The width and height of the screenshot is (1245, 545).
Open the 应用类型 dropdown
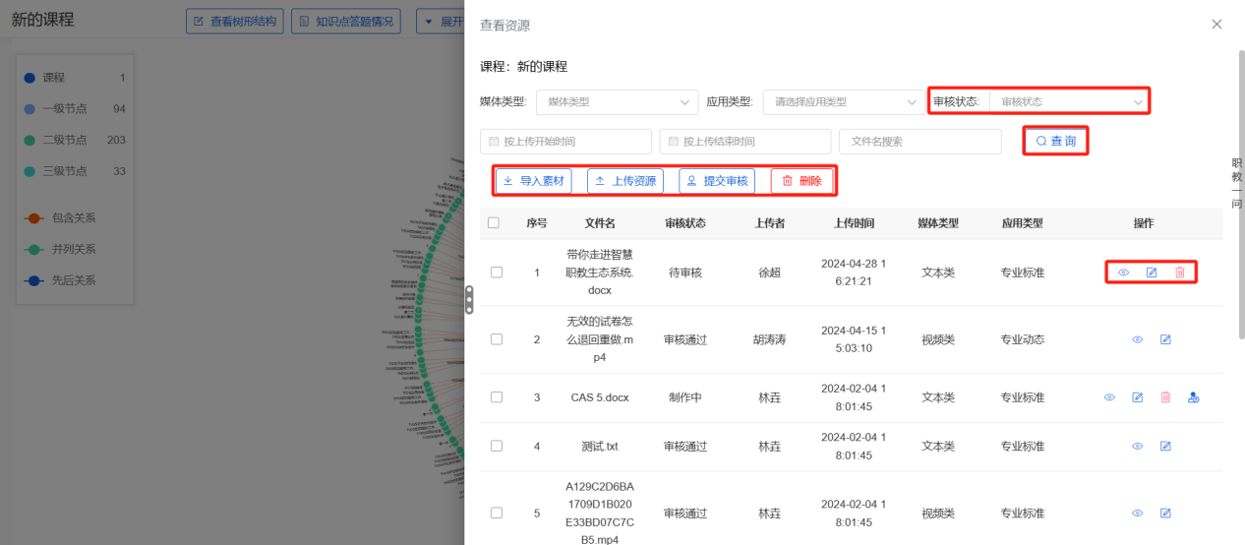[x=843, y=101]
